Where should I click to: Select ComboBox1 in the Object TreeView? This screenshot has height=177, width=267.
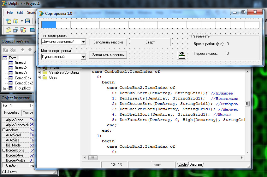(x=23, y=78)
